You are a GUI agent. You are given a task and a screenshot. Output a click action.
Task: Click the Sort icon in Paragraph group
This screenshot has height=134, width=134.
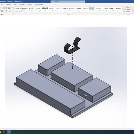point(9,8)
